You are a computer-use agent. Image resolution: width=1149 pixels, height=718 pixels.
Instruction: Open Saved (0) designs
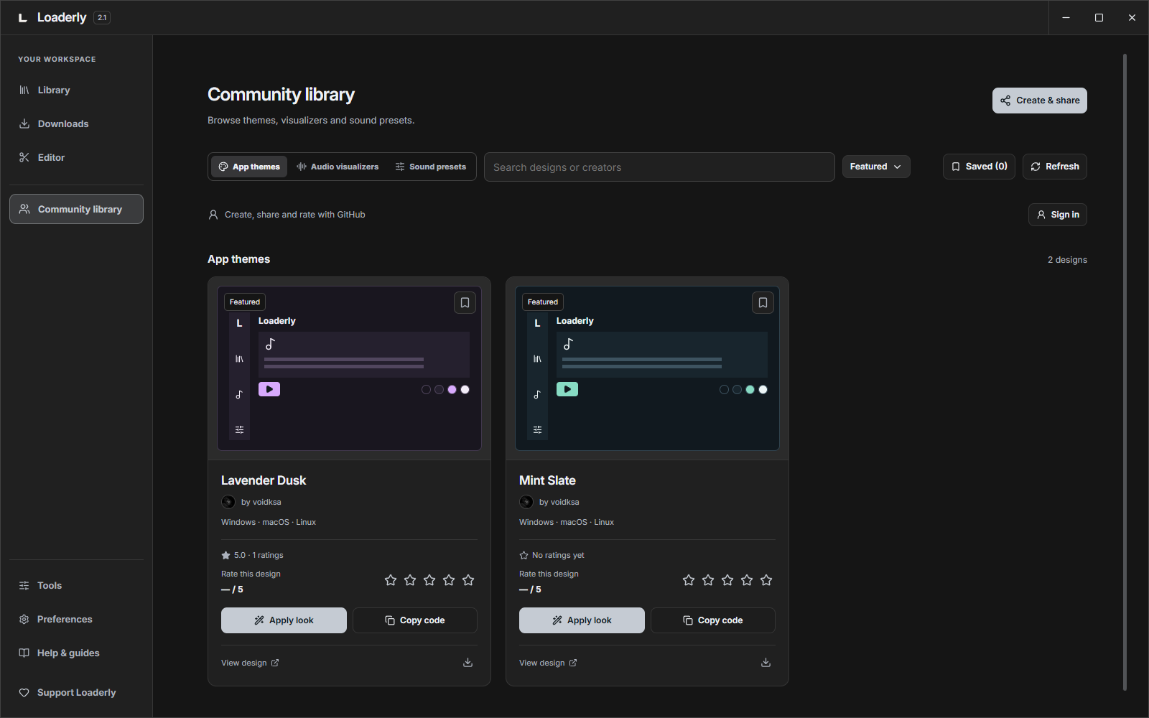[x=979, y=167]
